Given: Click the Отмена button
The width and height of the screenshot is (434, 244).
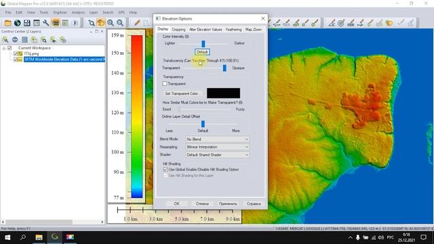Looking at the screenshot, I should (x=202, y=203).
